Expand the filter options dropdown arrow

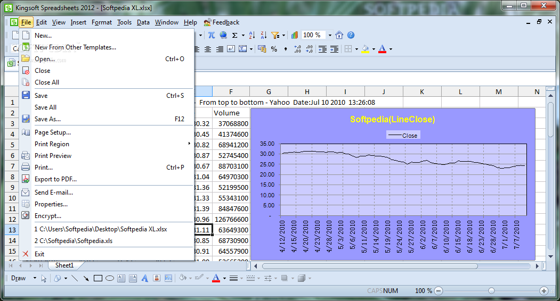click(283, 35)
